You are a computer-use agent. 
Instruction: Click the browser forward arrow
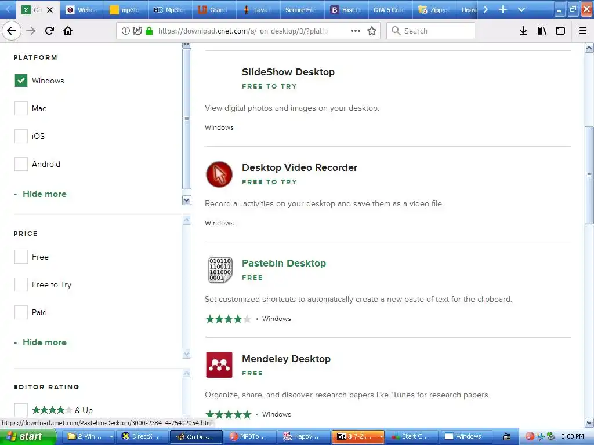31,31
